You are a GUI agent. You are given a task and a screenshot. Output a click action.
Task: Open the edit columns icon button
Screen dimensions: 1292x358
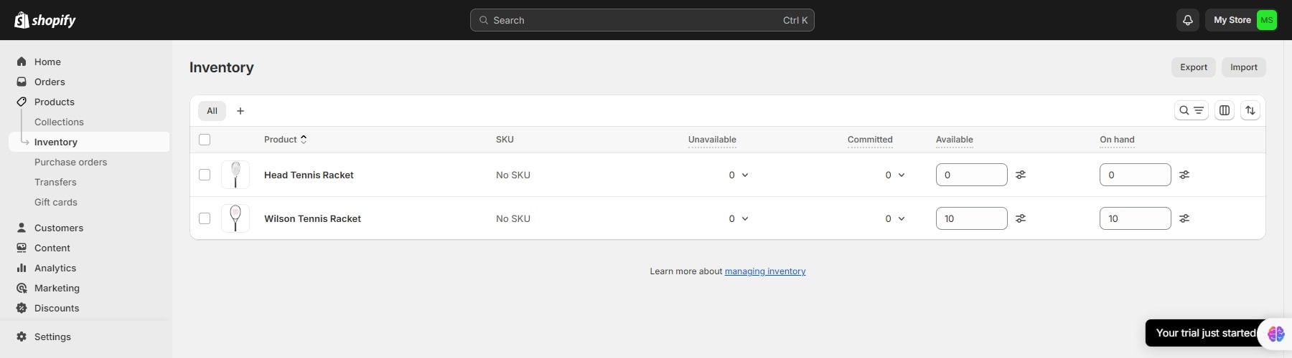[x=1225, y=110]
